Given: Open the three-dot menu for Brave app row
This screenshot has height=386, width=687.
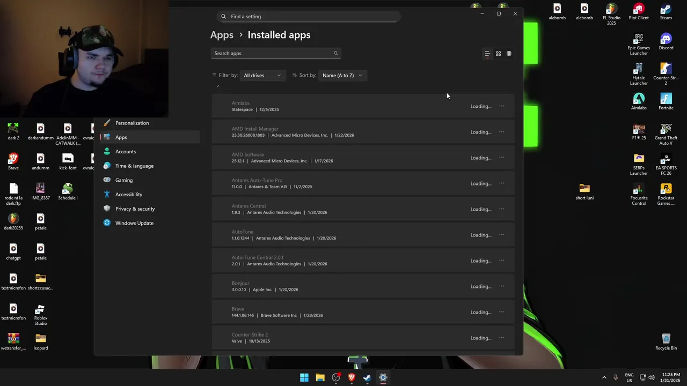Looking at the screenshot, I should point(501,312).
